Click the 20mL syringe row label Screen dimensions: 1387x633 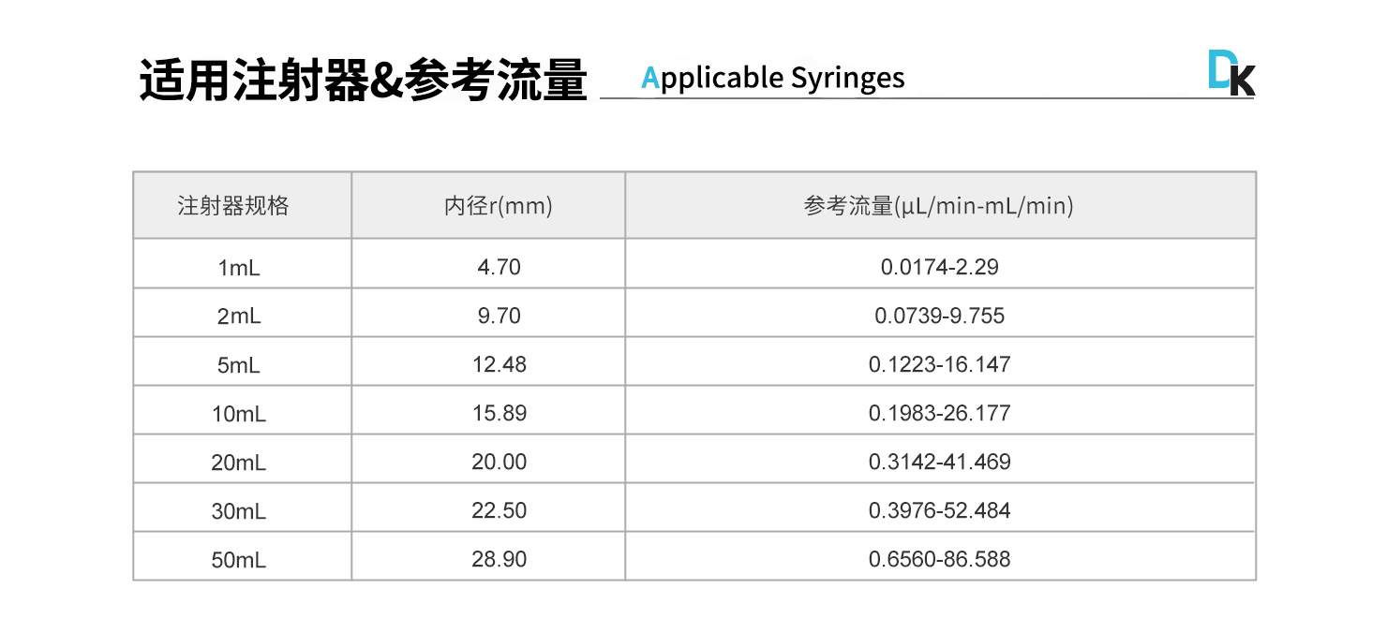coord(239,463)
